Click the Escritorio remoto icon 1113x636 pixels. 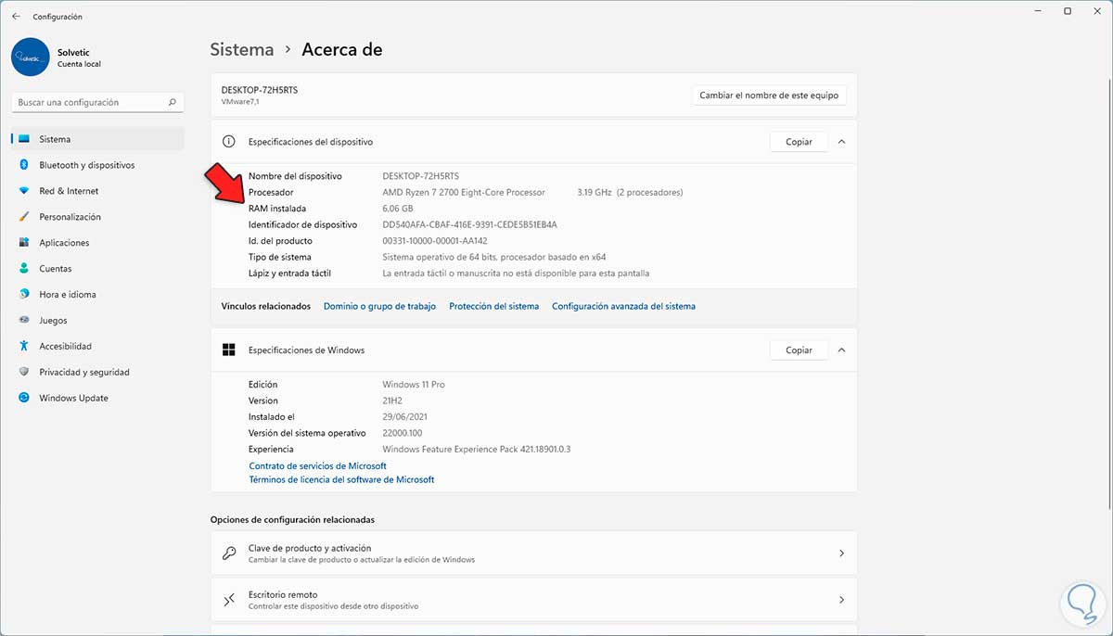[x=229, y=600]
